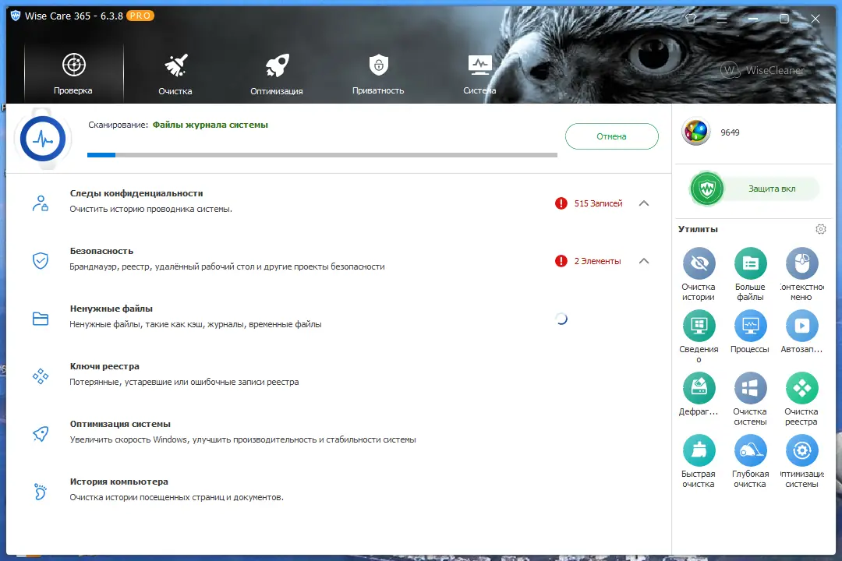The width and height of the screenshot is (842, 561).
Task: Start the Дефрагментация tool
Action: [x=699, y=390]
